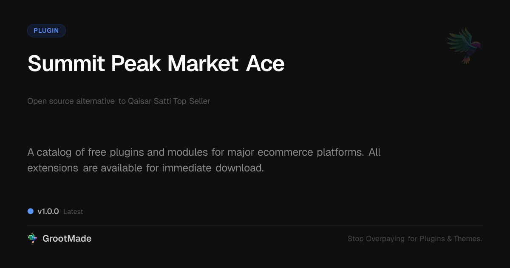510x268 pixels.
Task: Open the GrootMade brand name link
Action: coord(67,239)
